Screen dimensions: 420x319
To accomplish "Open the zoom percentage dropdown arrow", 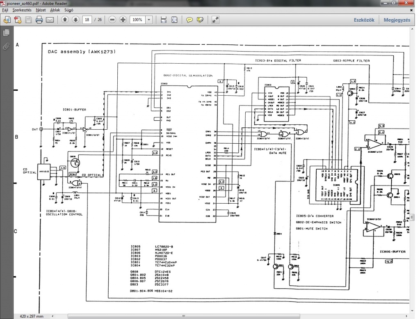I will click(148, 20).
